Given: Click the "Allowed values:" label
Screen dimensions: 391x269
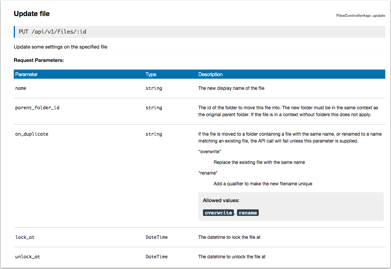Looking at the screenshot, I should pos(221,201).
